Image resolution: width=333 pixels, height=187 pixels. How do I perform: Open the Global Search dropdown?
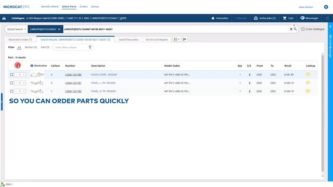pyautogui.click(x=17, y=29)
